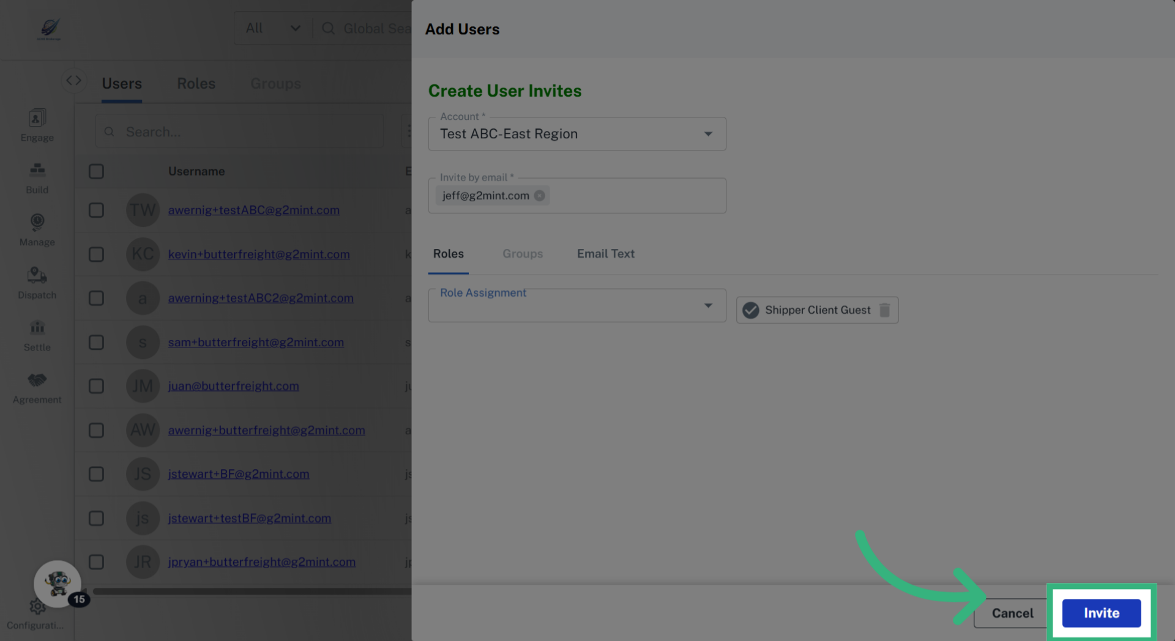Select the checkbox for kevin+butterfreight@g2mint.com

[x=96, y=254]
